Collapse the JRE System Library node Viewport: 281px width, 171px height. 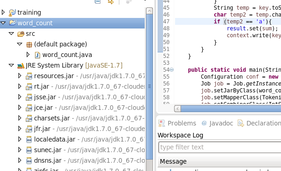[x=12, y=65]
